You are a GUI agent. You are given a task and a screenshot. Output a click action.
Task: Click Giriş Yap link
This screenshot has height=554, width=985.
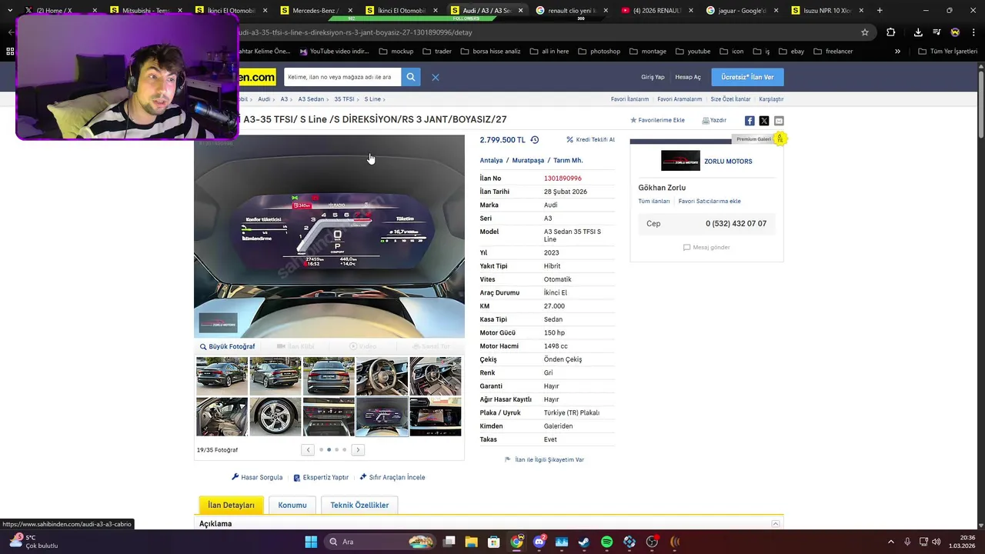(653, 77)
